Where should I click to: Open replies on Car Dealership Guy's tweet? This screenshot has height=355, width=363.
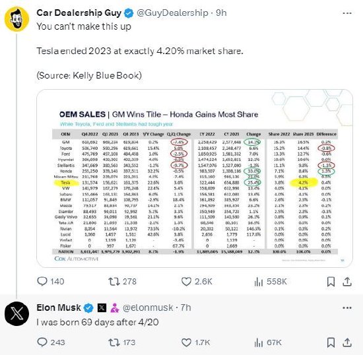point(50,281)
